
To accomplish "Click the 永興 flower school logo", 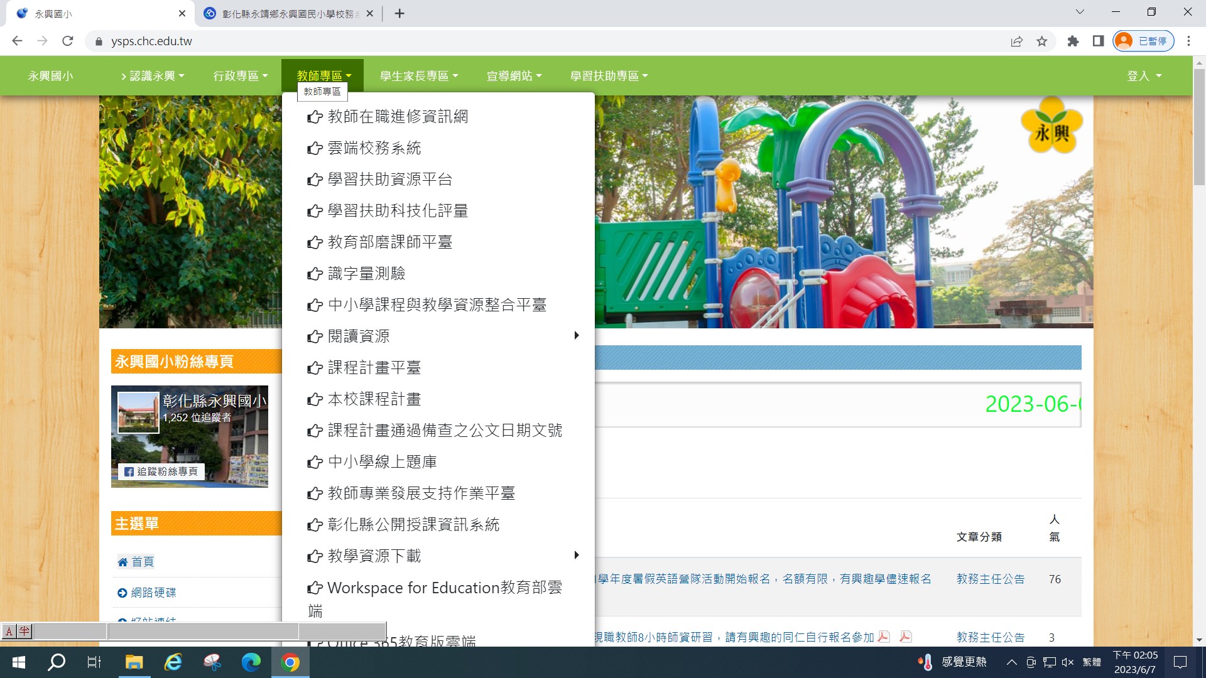I will pyautogui.click(x=1051, y=126).
